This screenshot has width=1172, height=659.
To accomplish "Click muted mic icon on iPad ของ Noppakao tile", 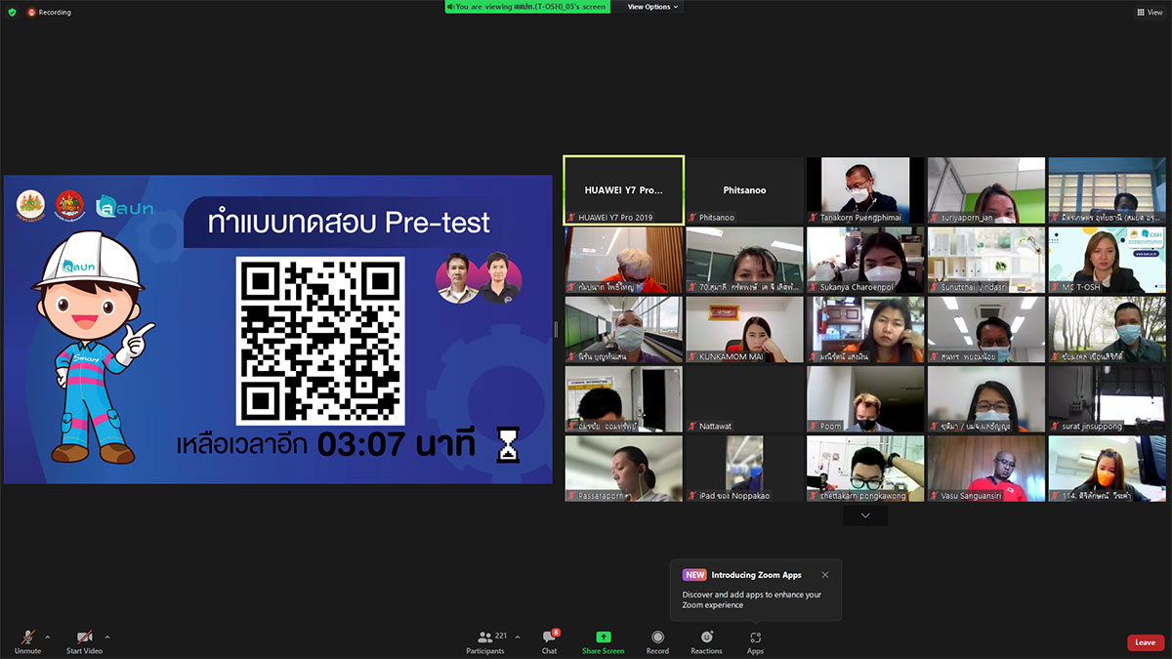I will tap(693, 496).
